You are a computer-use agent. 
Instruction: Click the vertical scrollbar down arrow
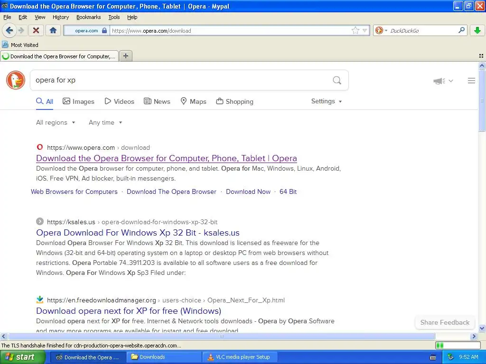pyautogui.click(x=482, y=328)
